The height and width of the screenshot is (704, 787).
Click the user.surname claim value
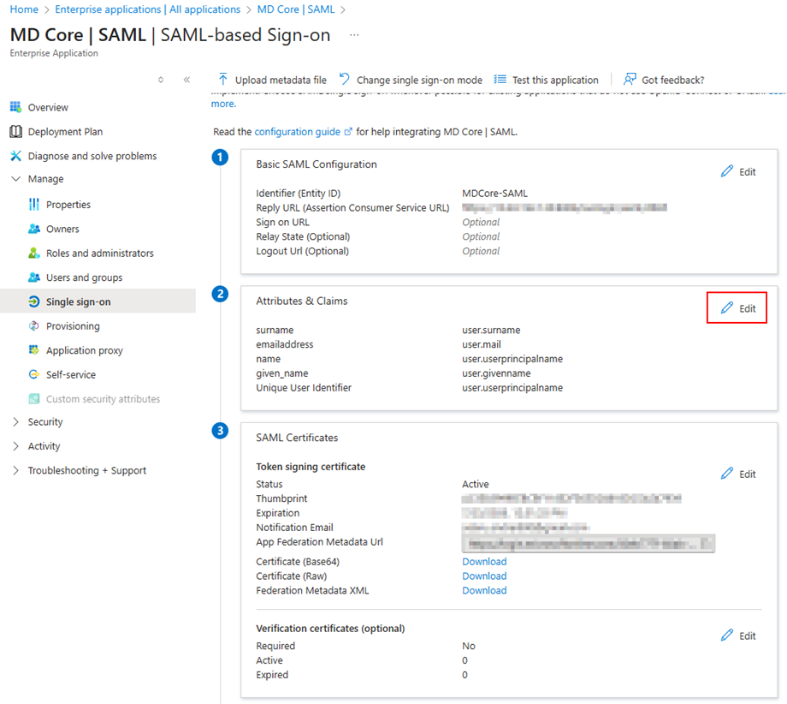[x=491, y=330]
